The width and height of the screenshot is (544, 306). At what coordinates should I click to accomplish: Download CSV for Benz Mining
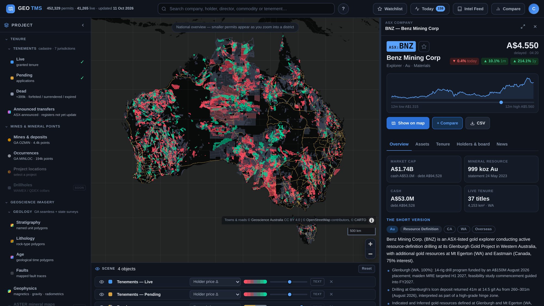477,123
